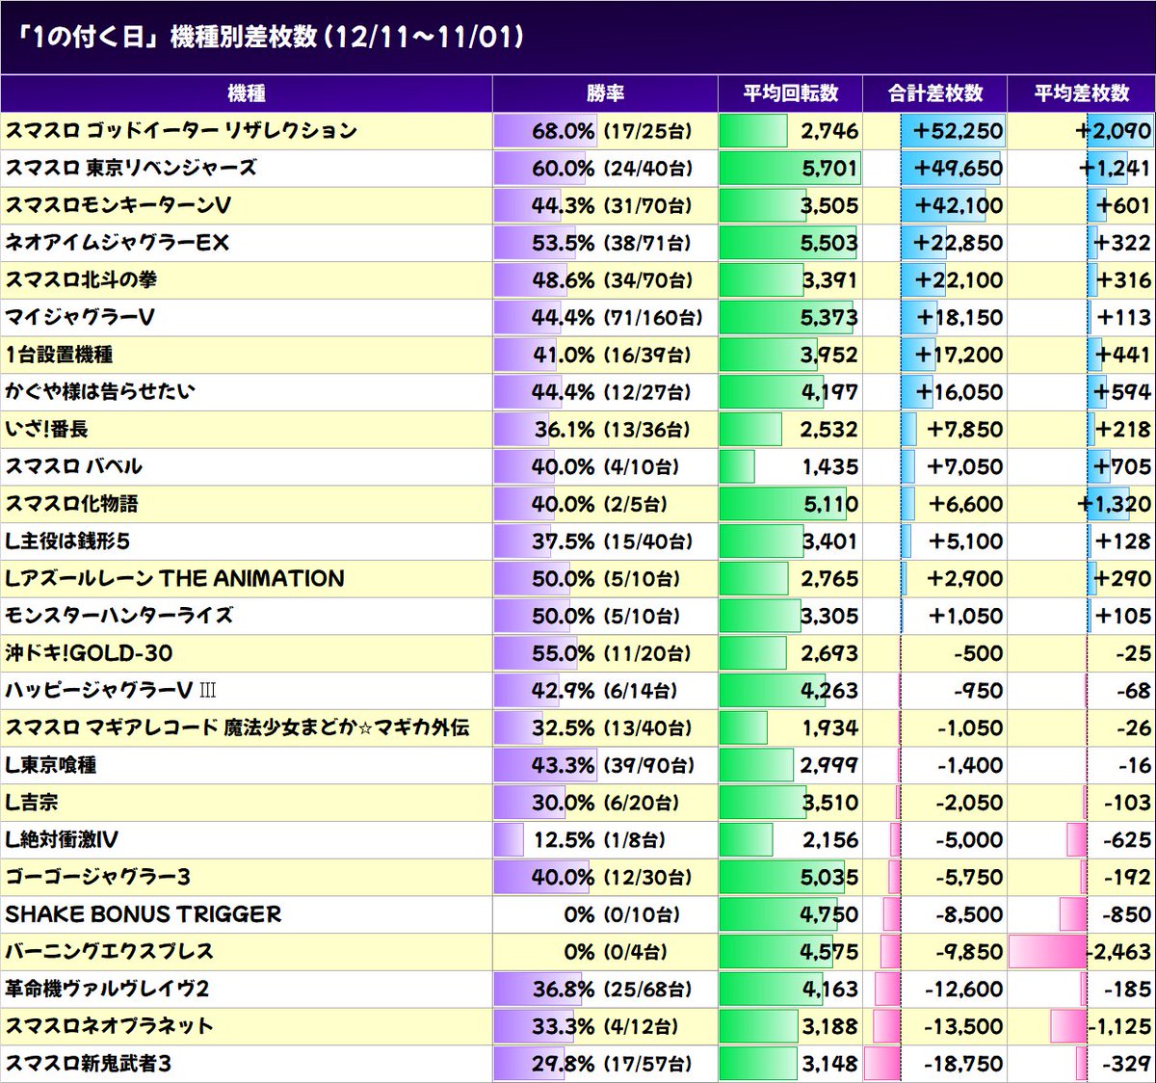Click average difference -1,125
1156x1083 pixels.
pos(1119,1027)
